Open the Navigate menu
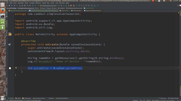This screenshot has width=181, height=101. tap(21, 3)
